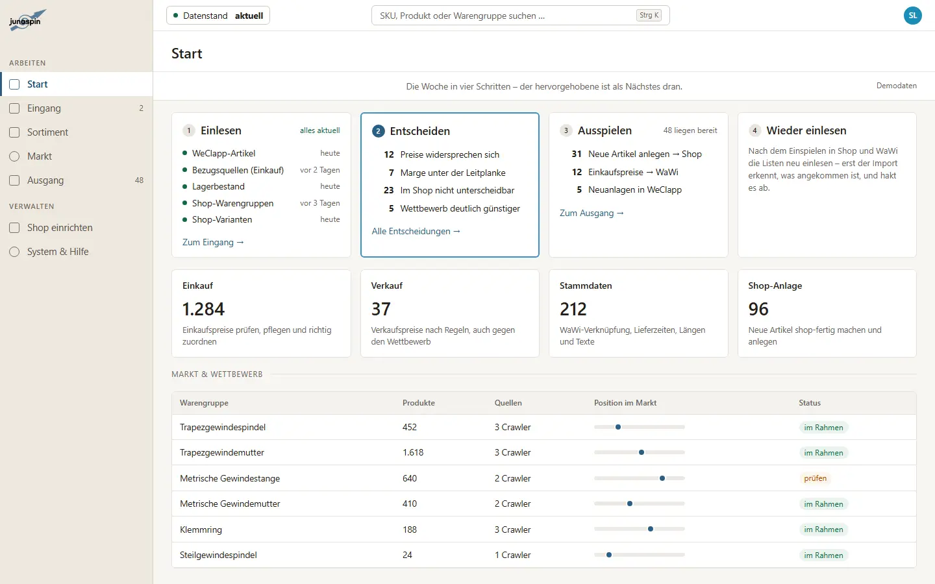Follow the Zum Eingang link
The height and width of the screenshot is (584, 935).
(213, 242)
